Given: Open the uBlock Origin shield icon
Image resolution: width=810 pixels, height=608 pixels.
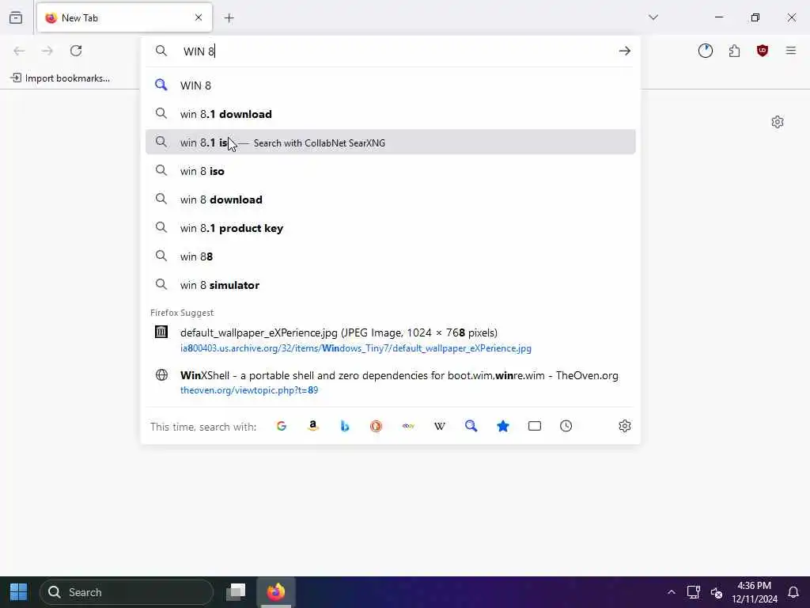Looking at the screenshot, I should pos(763,51).
